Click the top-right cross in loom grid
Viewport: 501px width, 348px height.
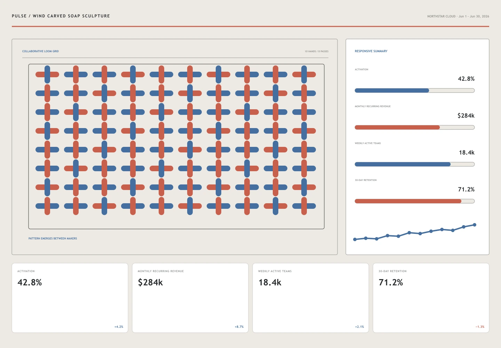[304, 74]
